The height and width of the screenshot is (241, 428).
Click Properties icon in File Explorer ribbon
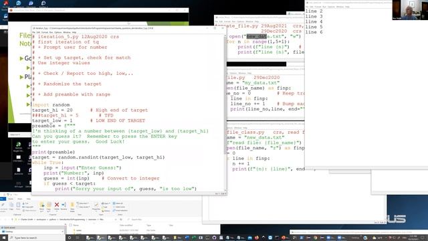coord(96,205)
